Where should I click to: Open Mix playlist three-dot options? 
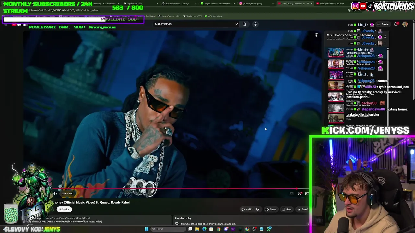pyautogui.click(x=385, y=43)
